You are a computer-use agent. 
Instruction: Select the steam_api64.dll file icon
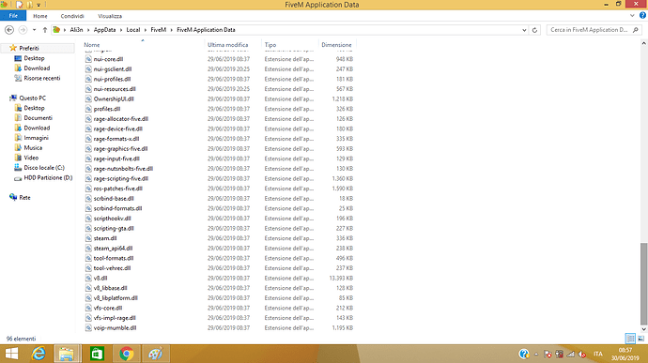(x=88, y=249)
